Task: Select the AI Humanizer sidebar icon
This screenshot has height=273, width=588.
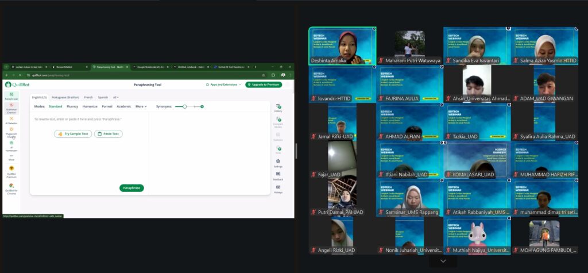Action: pyautogui.click(x=11, y=147)
